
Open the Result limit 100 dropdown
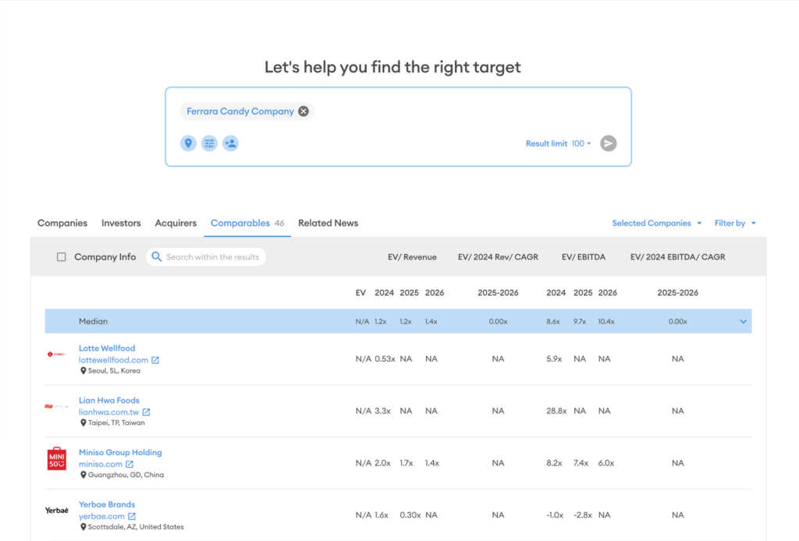click(559, 143)
